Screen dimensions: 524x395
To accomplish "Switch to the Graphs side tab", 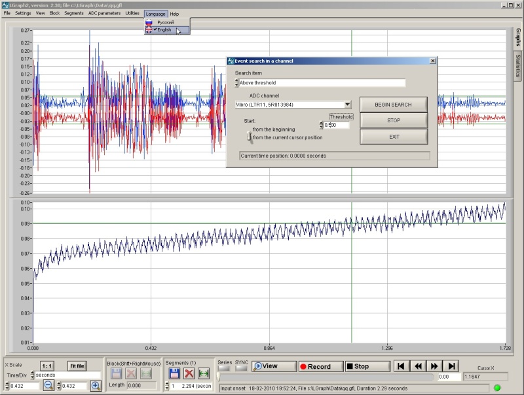I will [x=518, y=37].
